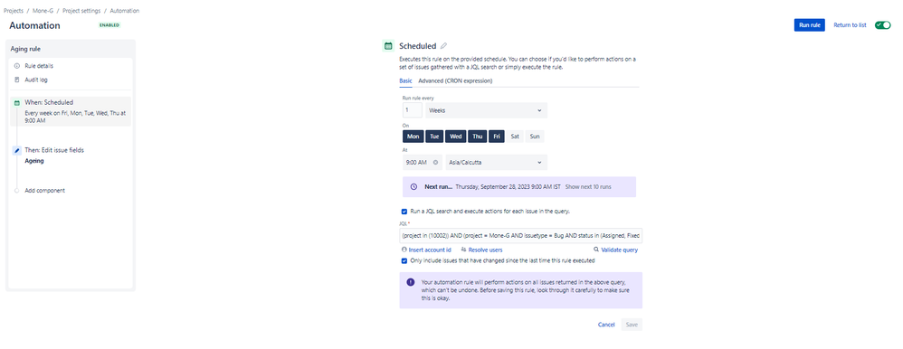Viewport: 903px width, 349px height.
Task: Click Project settings in breadcrumb
Action: pyautogui.click(x=81, y=11)
